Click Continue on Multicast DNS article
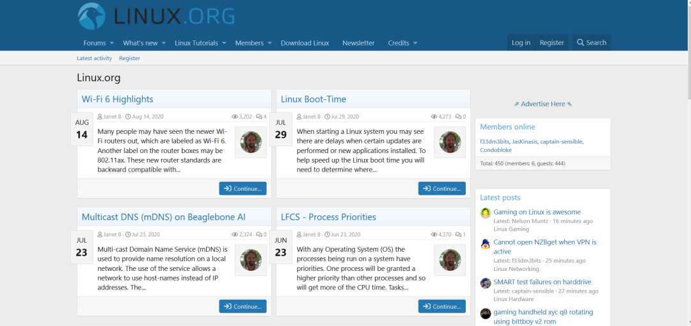Image resolution: width=691 pixels, height=326 pixels. pos(243,306)
